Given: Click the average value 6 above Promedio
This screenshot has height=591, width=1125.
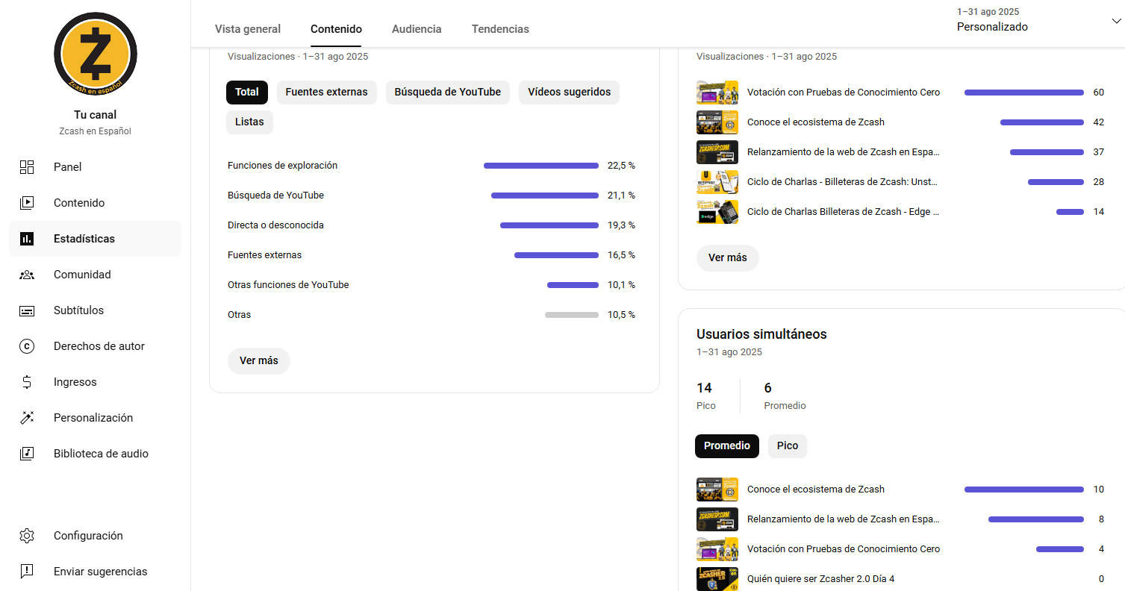Looking at the screenshot, I should [x=768, y=388].
